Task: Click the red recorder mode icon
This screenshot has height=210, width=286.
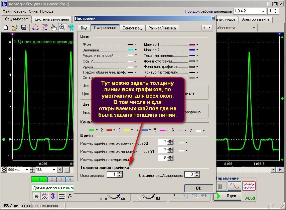Action: [x=249, y=186]
